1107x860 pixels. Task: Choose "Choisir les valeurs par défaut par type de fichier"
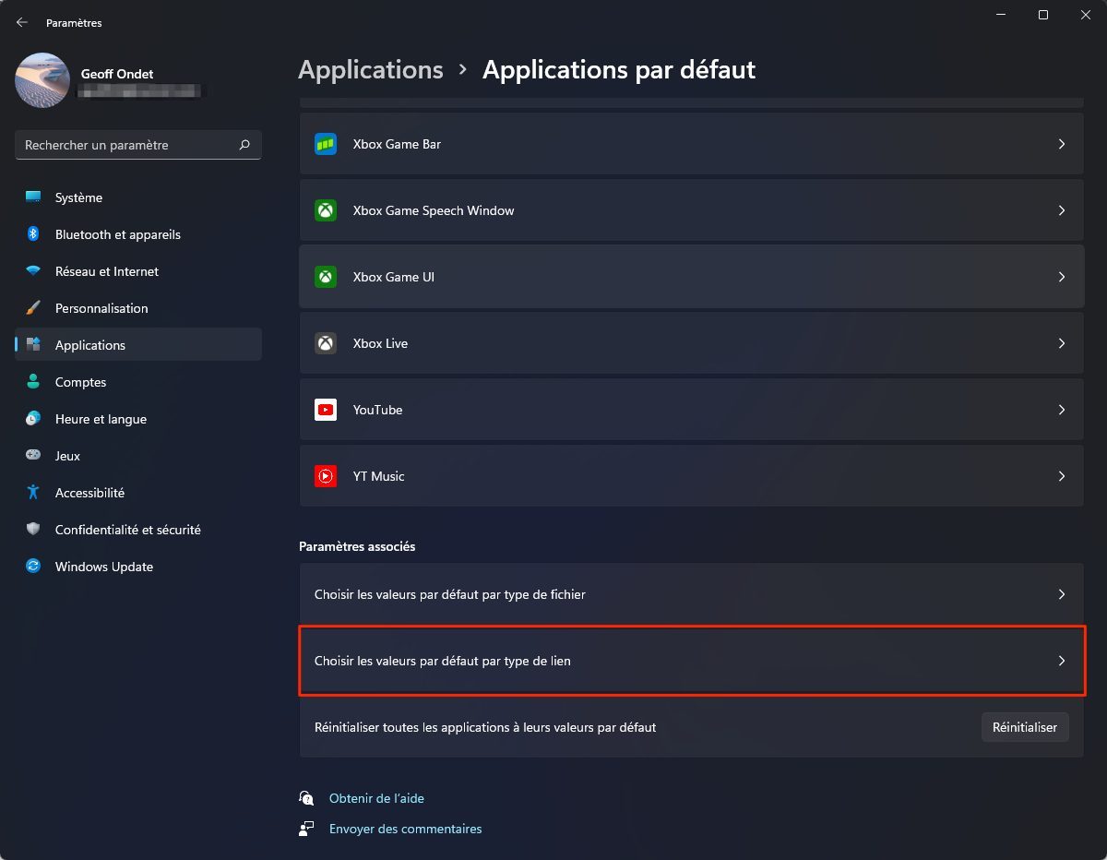691,594
